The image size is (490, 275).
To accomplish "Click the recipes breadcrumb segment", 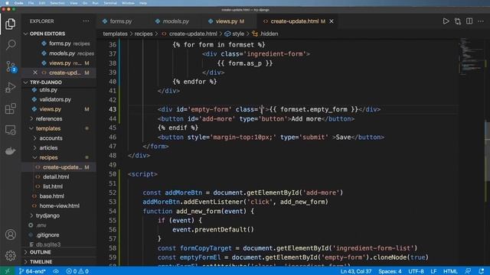I will [143, 34].
